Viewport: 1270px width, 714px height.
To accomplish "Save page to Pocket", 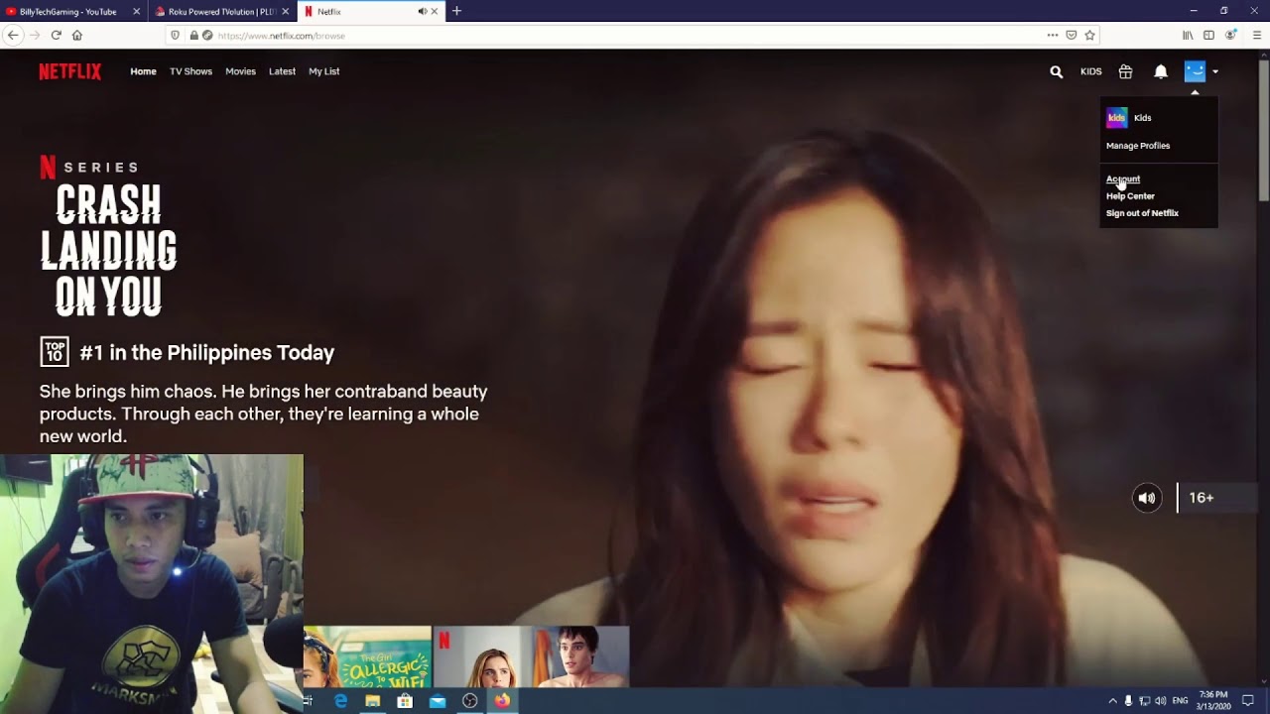I will (x=1072, y=35).
